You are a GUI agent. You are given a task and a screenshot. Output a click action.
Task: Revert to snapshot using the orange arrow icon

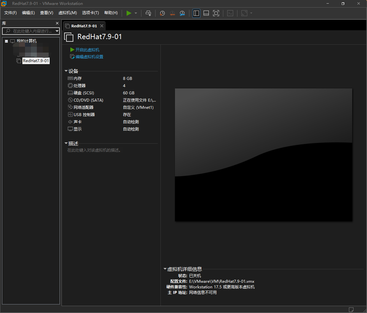pos(172,13)
